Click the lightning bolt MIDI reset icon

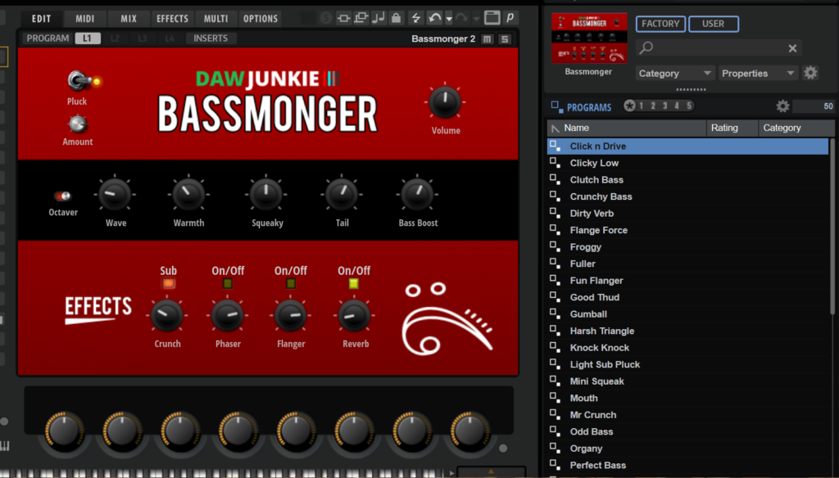point(415,18)
